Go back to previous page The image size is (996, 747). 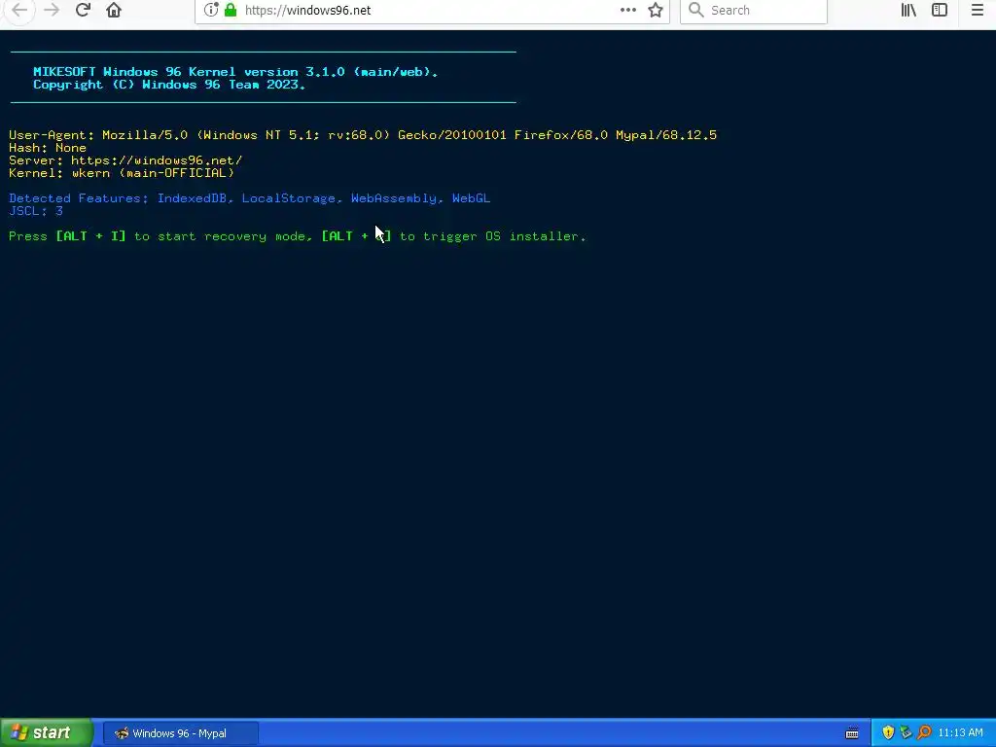coord(19,10)
